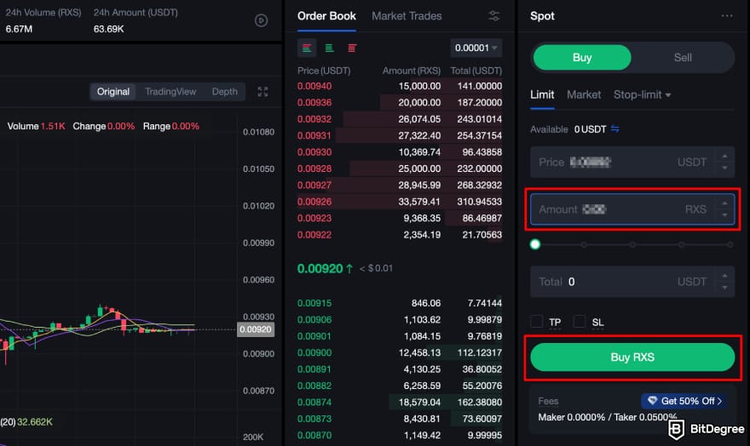Screen dimensions: 750x446
Task: Click the Total USDT input field
Action: [632, 282]
